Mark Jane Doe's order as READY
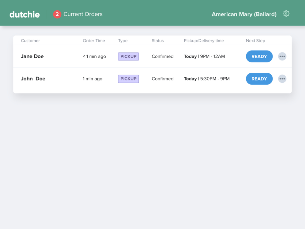Image resolution: width=305 pixels, height=229 pixels. coord(259,56)
